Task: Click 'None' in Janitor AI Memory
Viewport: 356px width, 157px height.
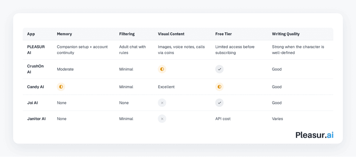Action: point(62,119)
